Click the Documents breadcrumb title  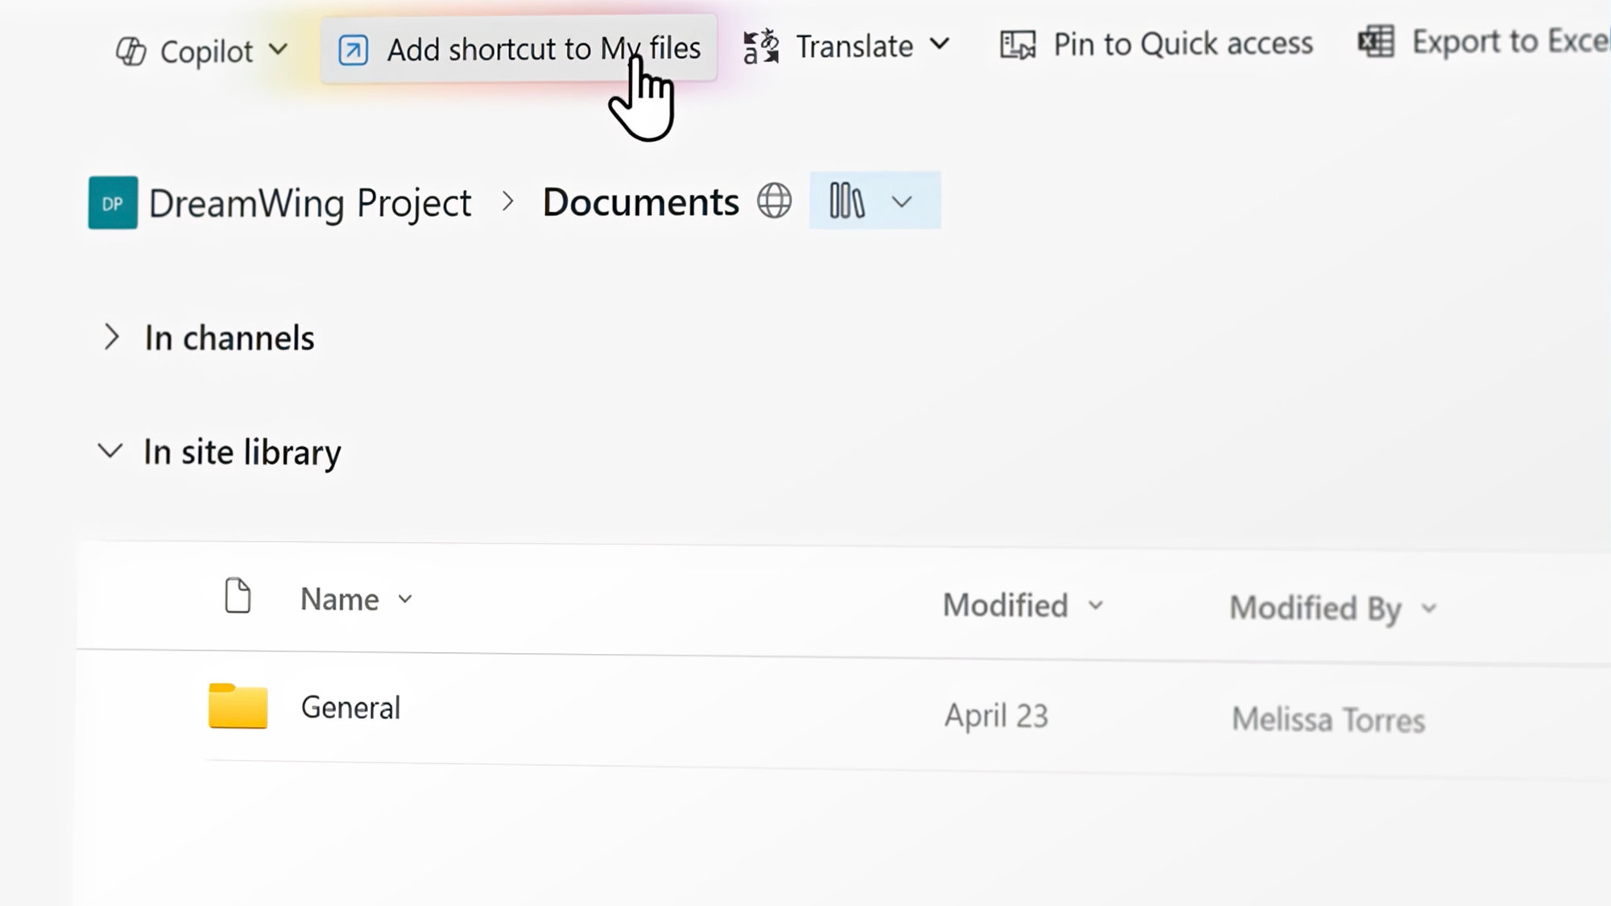click(x=640, y=202)
